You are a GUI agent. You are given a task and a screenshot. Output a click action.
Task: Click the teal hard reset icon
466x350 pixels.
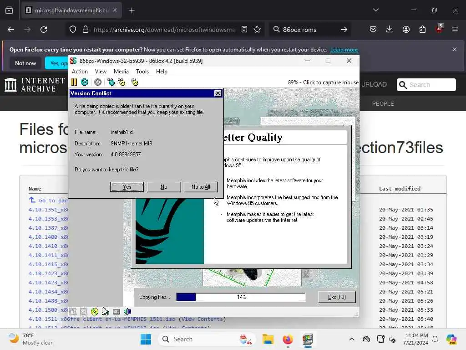[x=85, y=82]
